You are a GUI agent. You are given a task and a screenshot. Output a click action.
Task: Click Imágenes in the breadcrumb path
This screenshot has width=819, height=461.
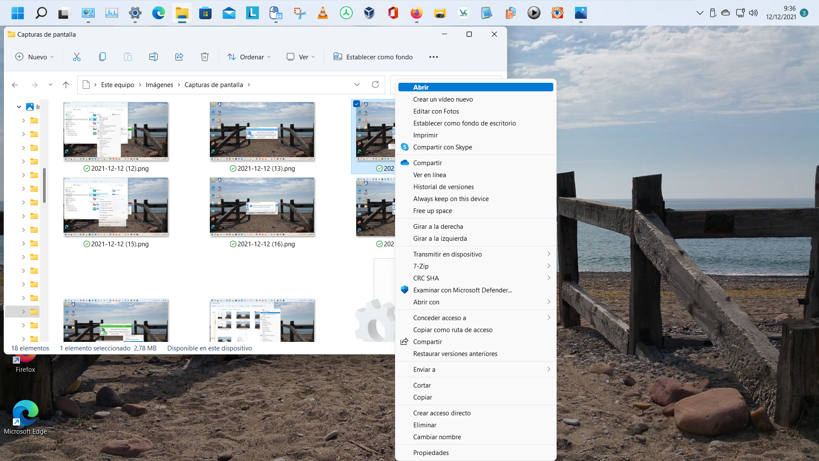point(159,85)
